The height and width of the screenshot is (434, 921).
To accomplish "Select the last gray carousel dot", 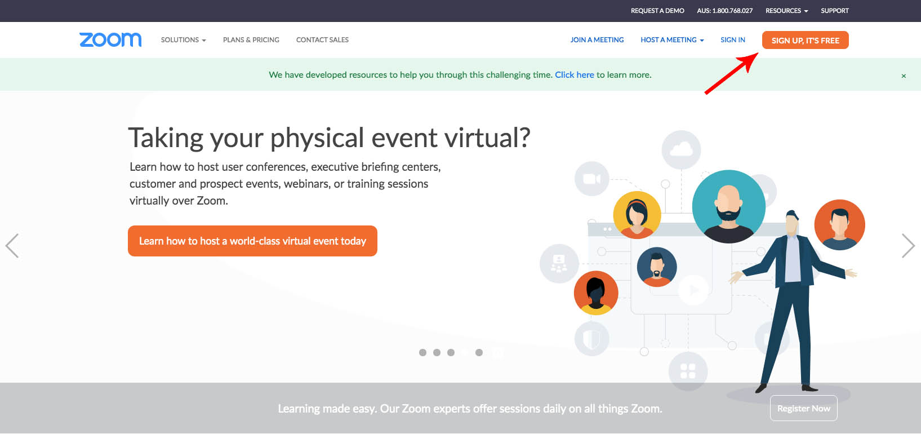I will point(479,352).
